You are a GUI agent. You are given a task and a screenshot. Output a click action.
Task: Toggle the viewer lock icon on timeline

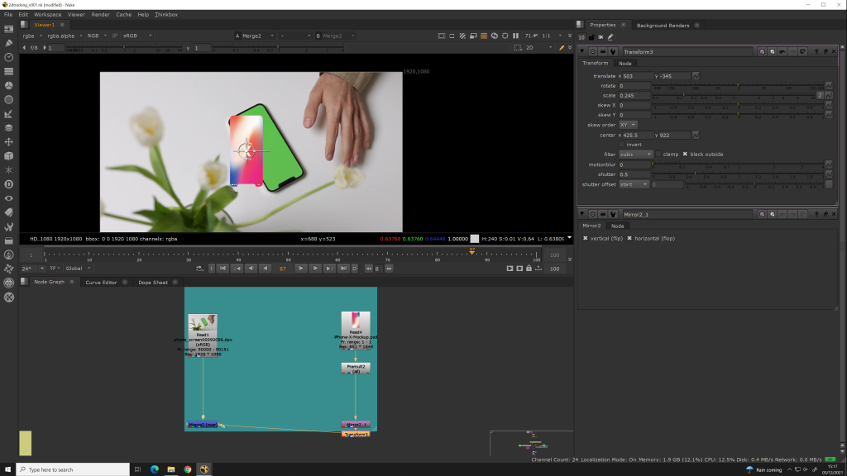(529, 269)
